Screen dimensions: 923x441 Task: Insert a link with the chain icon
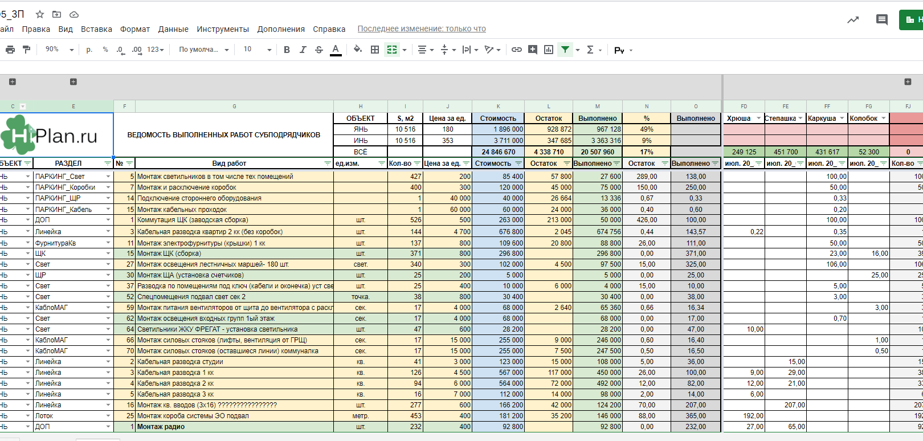tap(517, 50)
